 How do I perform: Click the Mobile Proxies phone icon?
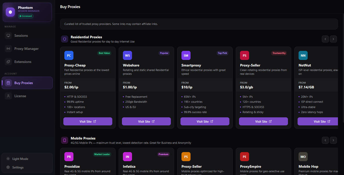tap(65, 140)
